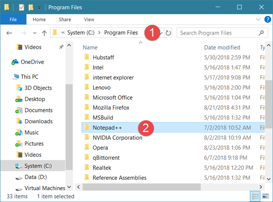Select System (C:) drive in navigation pane

click(33, 166)
